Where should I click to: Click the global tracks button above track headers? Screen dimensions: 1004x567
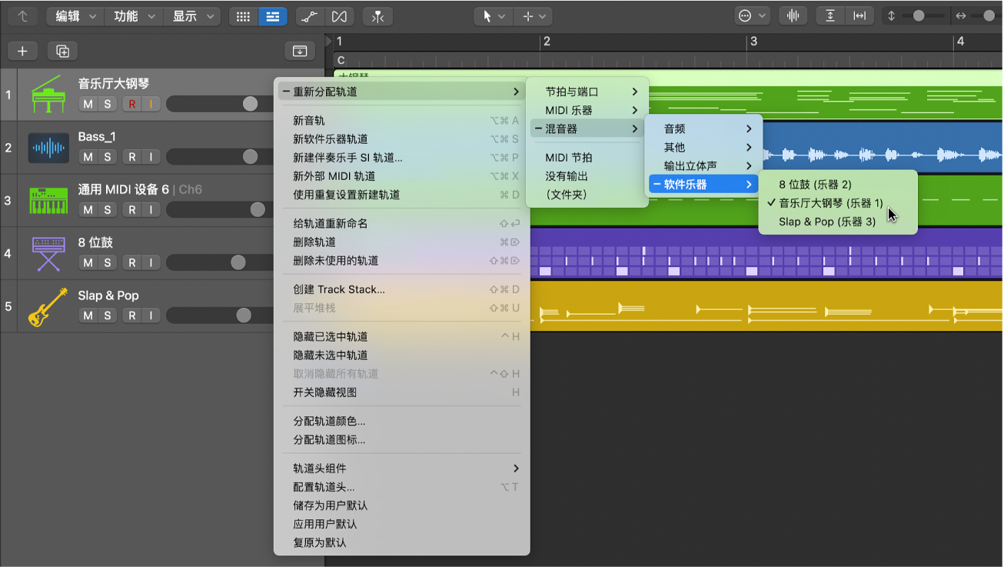[300, 51]
